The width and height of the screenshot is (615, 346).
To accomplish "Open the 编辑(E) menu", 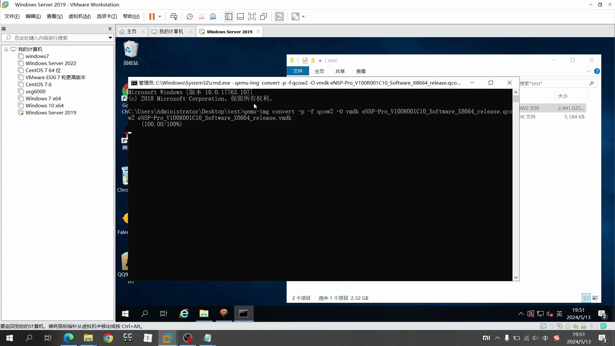I will coord(33,16).
